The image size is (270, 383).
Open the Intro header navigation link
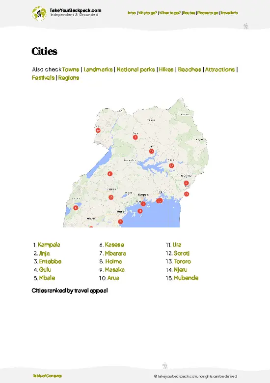coord(132,13)
